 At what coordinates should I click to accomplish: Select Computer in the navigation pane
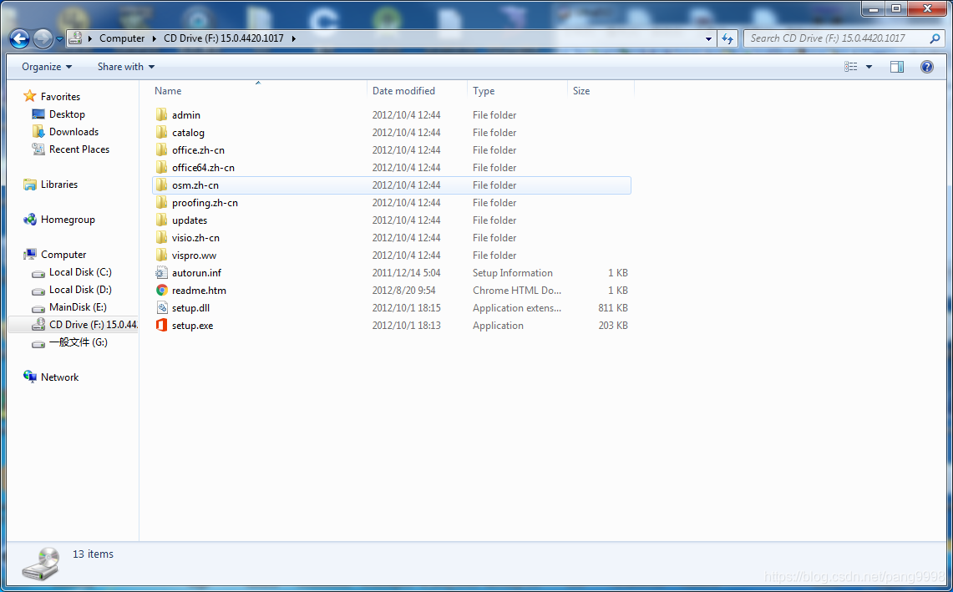coord(63,255)
